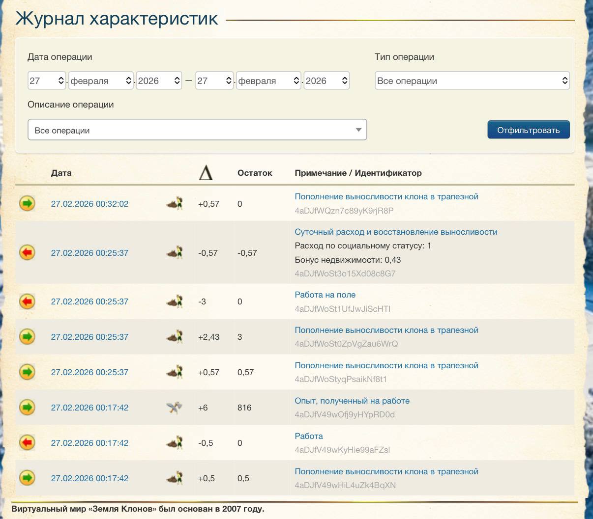Click green arrow icon in the 816 balance row
593x519 pixels.
[27, 408]
